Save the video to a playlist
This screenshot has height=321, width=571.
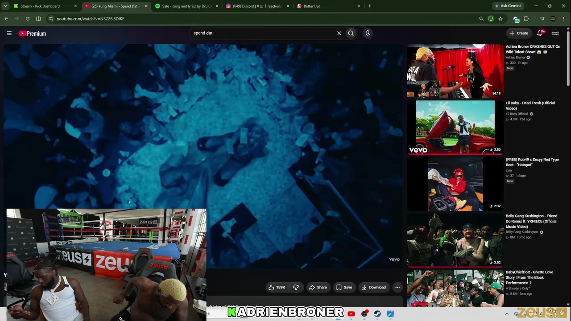pyautogui.click(x=344, y=287)
